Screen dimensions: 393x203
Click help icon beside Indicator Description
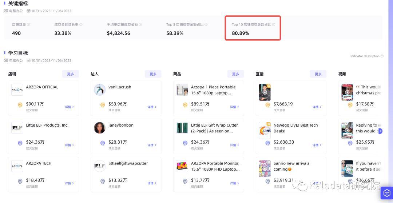[382, 56]
